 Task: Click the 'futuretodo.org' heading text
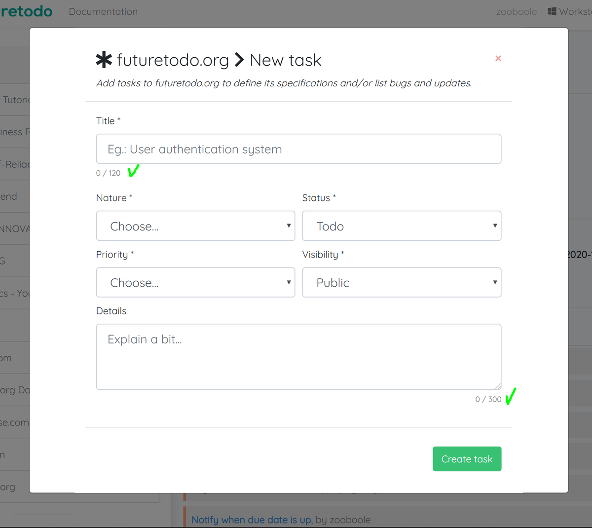(173, 60)
